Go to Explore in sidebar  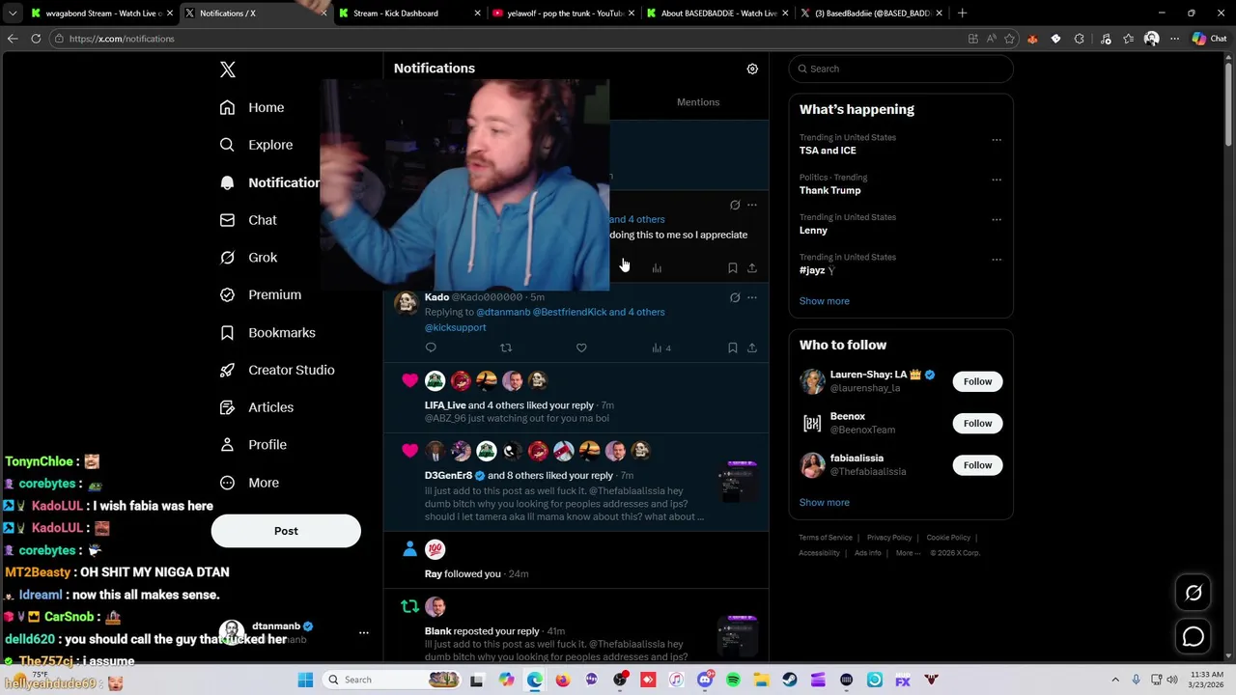(x=256, y=145)
